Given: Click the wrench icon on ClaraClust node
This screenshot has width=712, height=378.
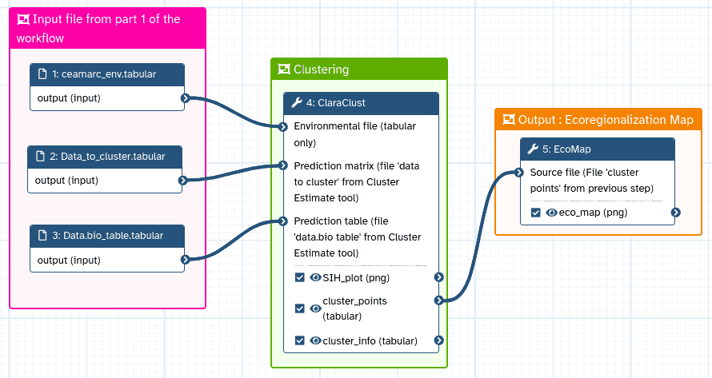Looking at the screenshot, I should point(296,103).
